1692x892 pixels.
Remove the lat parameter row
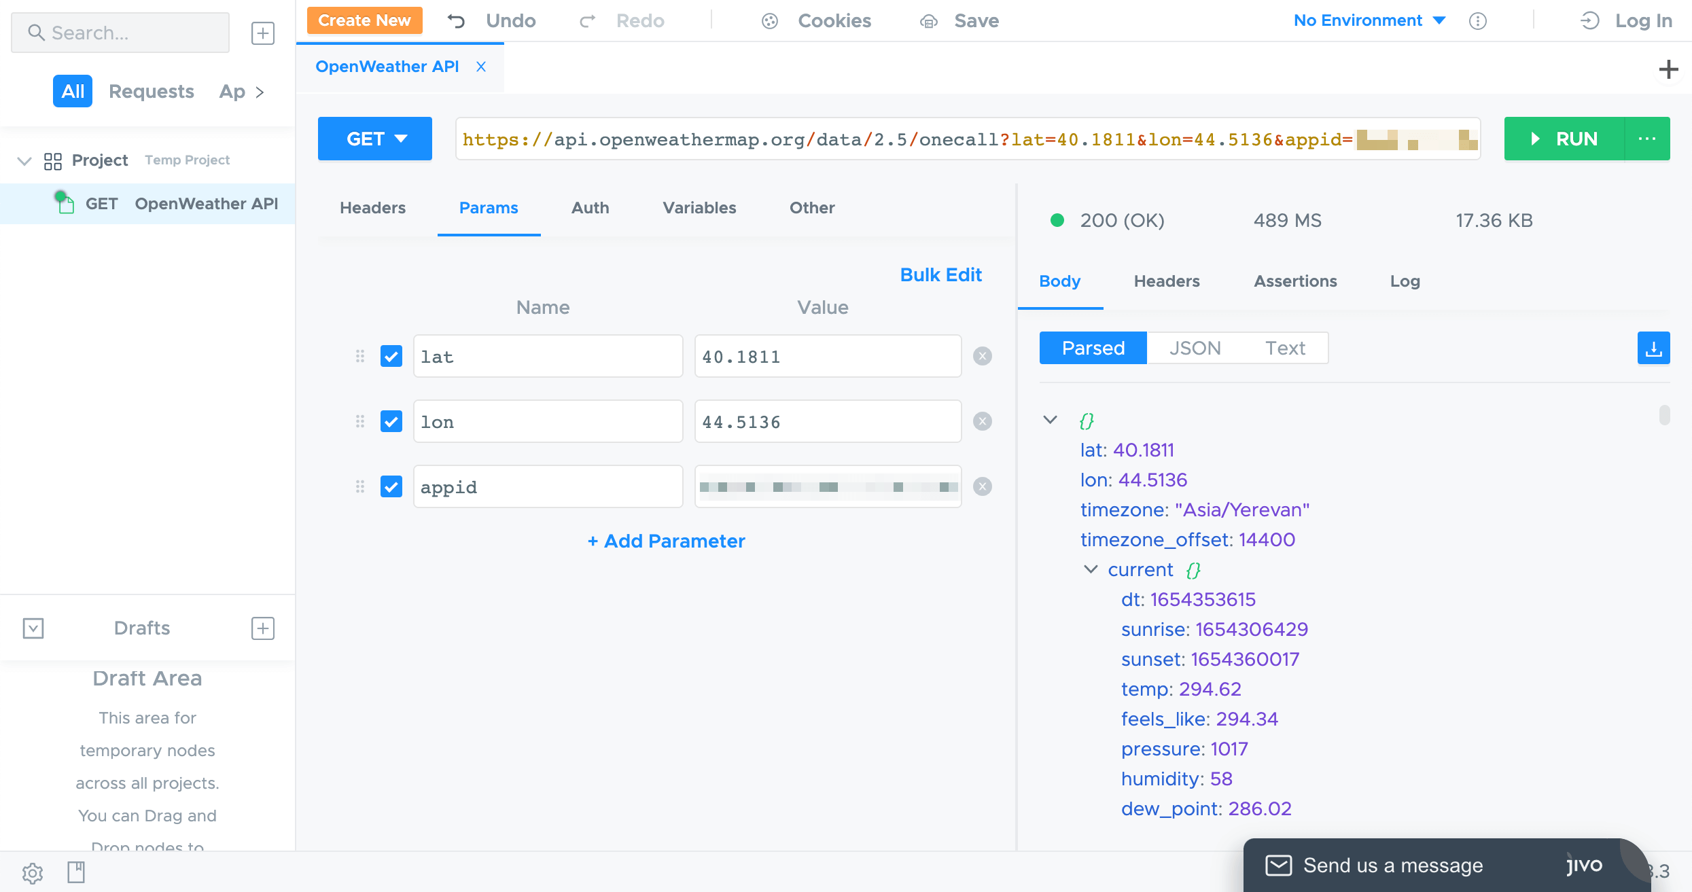983,356
